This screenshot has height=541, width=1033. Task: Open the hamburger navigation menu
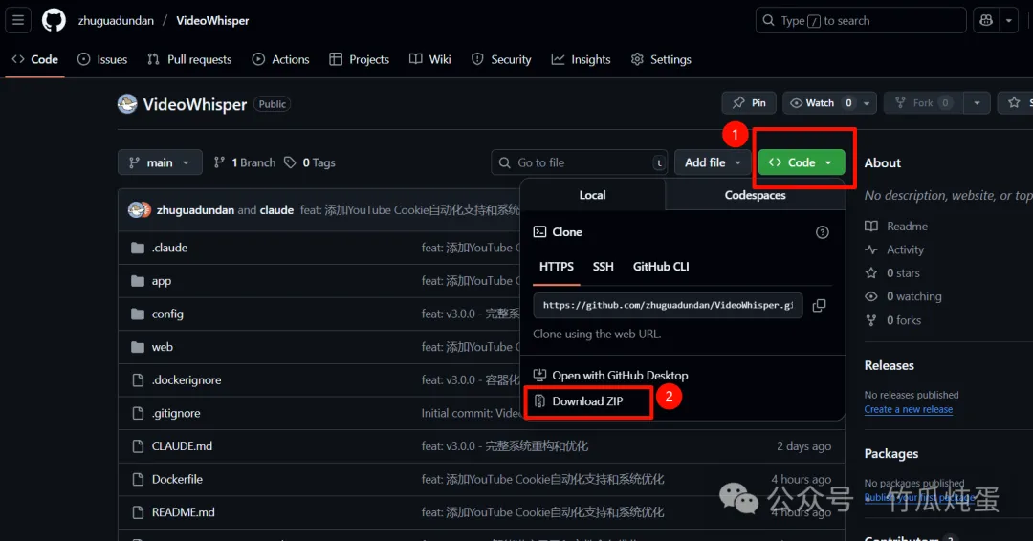click(x=18, y=20)
